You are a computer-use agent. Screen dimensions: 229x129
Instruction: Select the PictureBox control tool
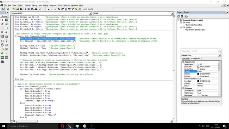click(x=6, y=20)
